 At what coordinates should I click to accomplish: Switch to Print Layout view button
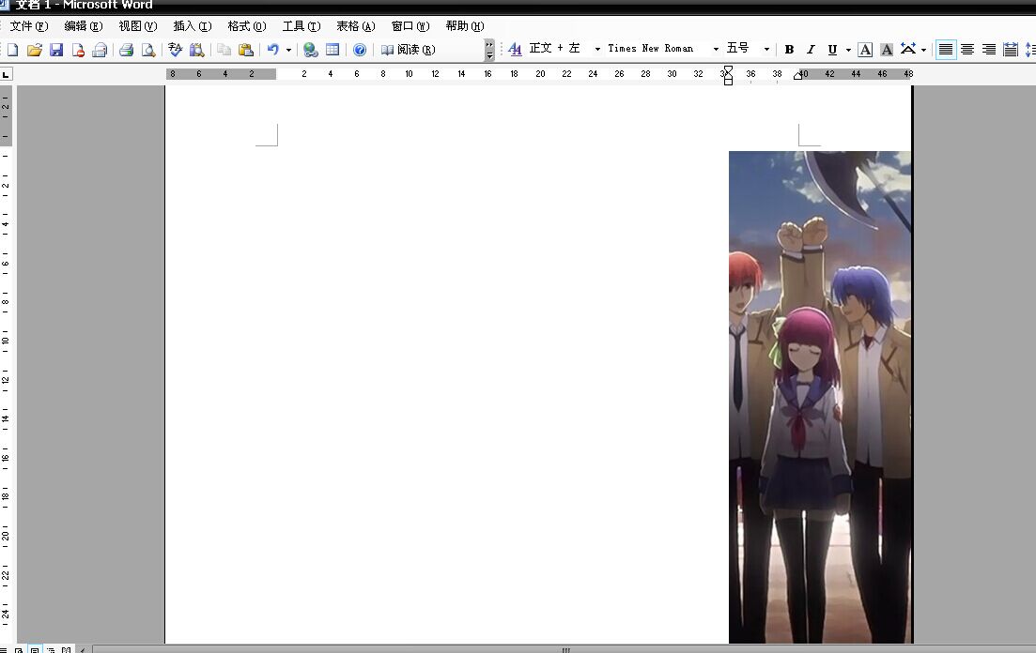point(35,649)
